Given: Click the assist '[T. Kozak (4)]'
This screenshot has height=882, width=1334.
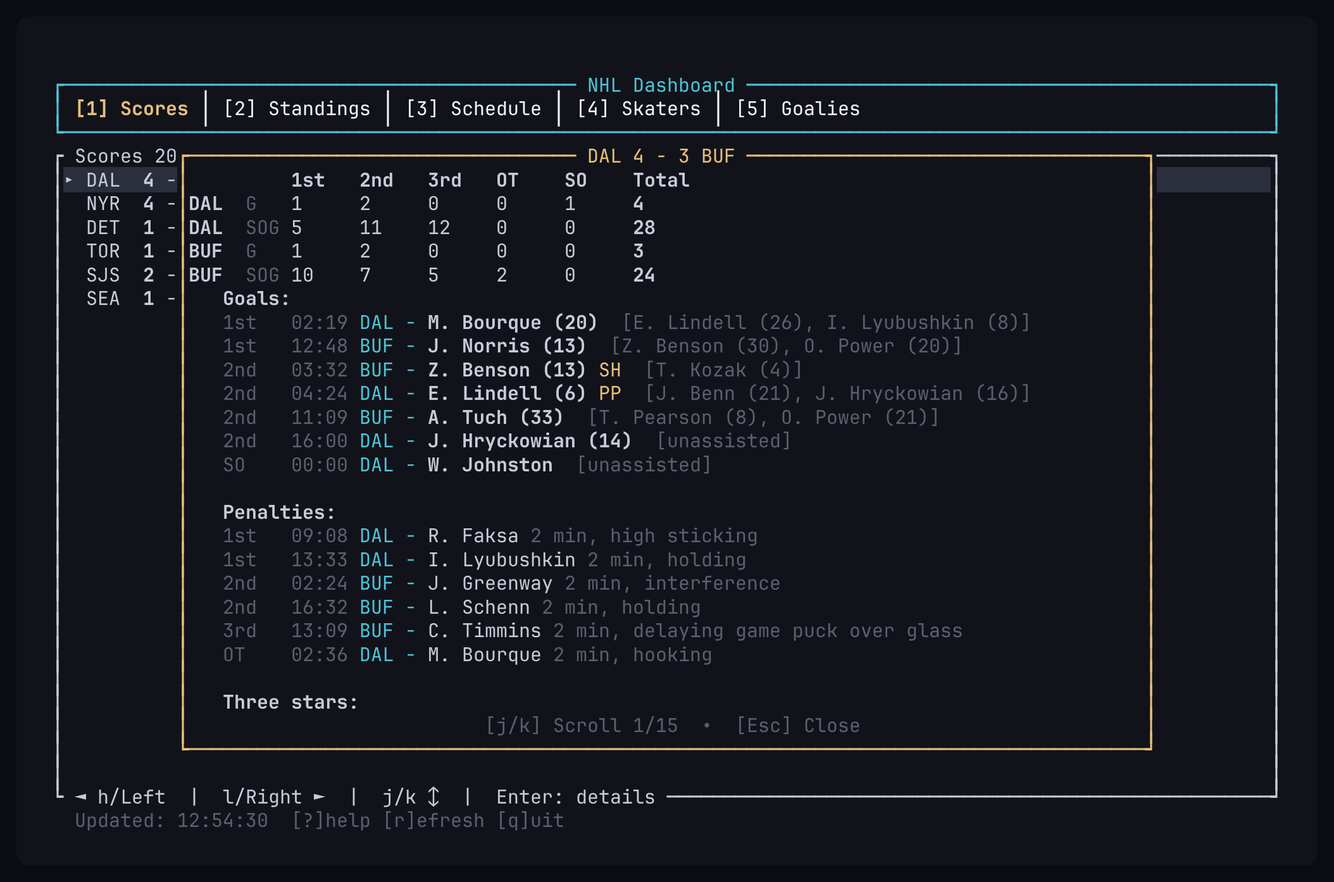Looking at the screenshot, I should tap(724, 370).
